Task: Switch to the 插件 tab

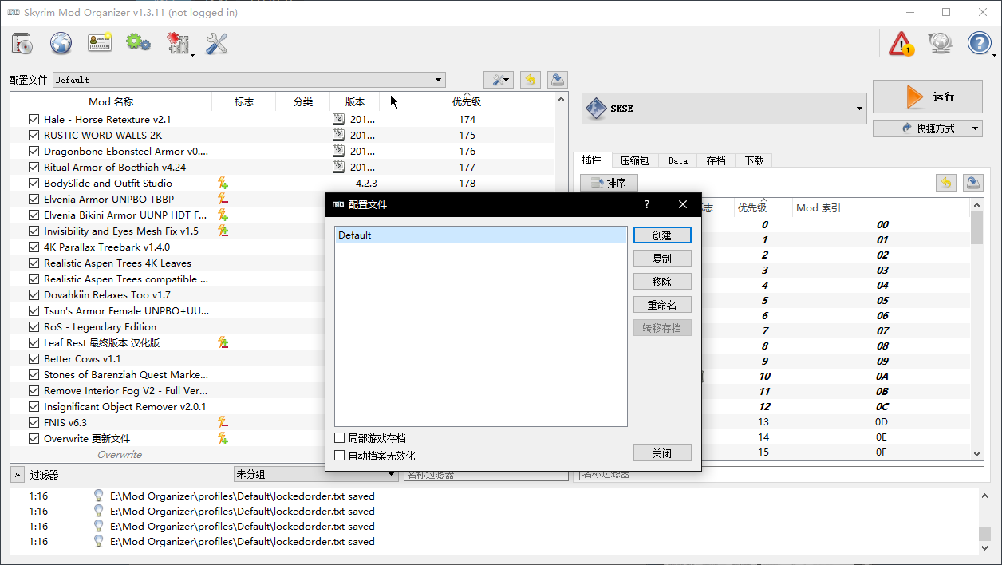Action: (591, 160)
